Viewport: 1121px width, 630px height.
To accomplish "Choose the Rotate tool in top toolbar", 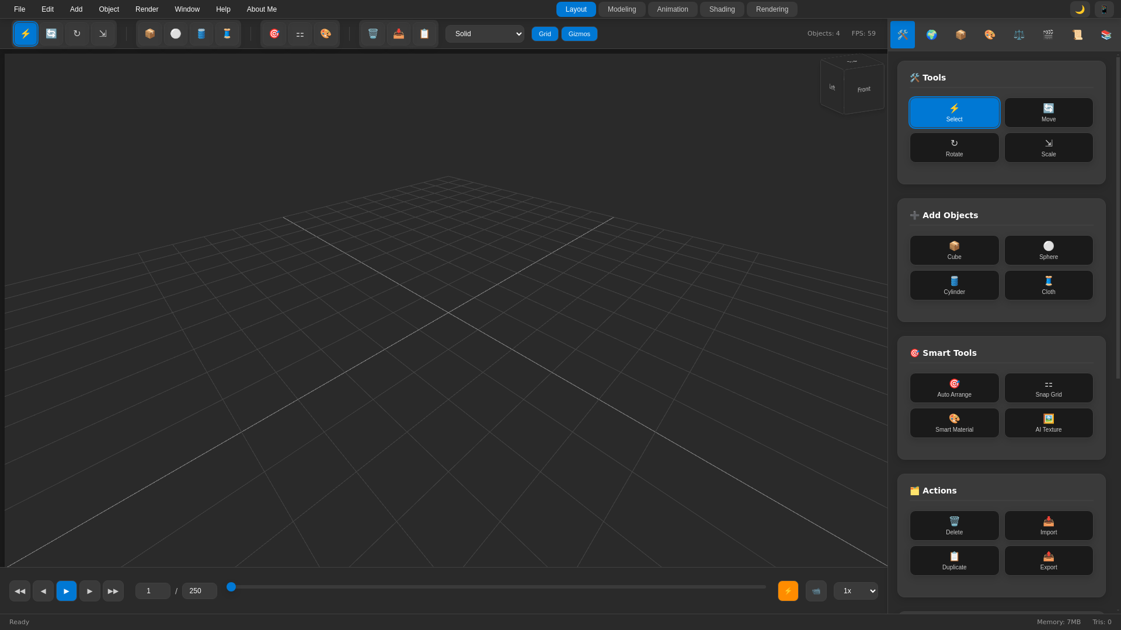I will [77, 34].
